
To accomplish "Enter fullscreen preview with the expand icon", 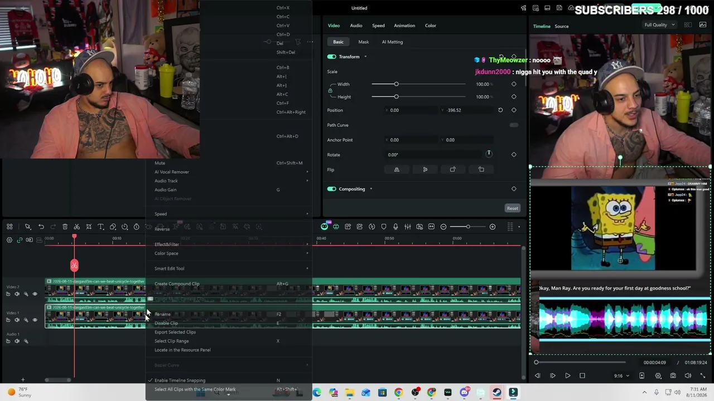I will [703, 376].
